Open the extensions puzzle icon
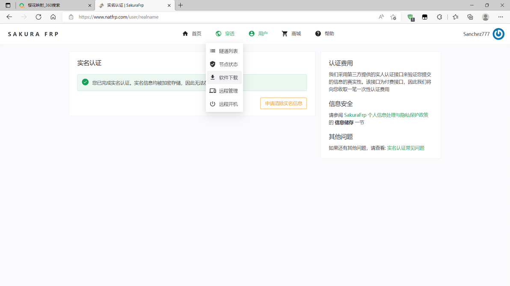Image resolution: width=510 pixels, height=286 pixels. point(439,17)
